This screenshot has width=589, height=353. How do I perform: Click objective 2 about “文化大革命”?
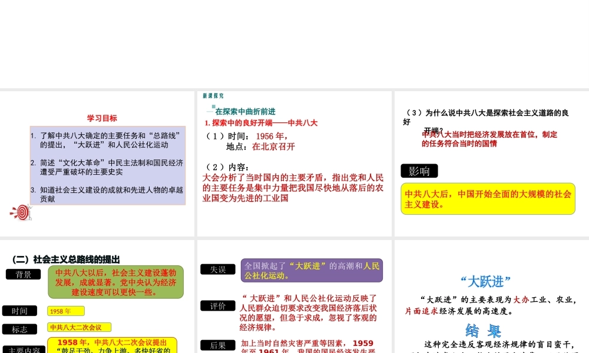tap(107, 167)
